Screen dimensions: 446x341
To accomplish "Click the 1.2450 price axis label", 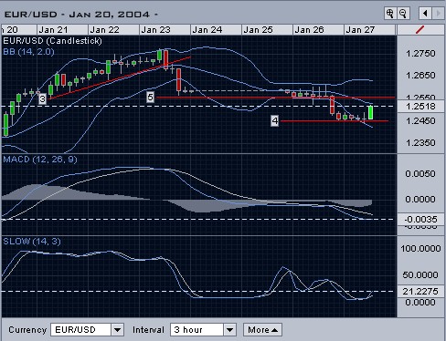I will [420, 121].
